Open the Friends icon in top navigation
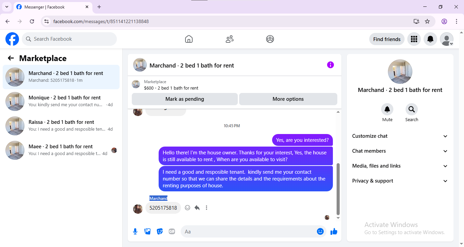 [x=230, y=39]
